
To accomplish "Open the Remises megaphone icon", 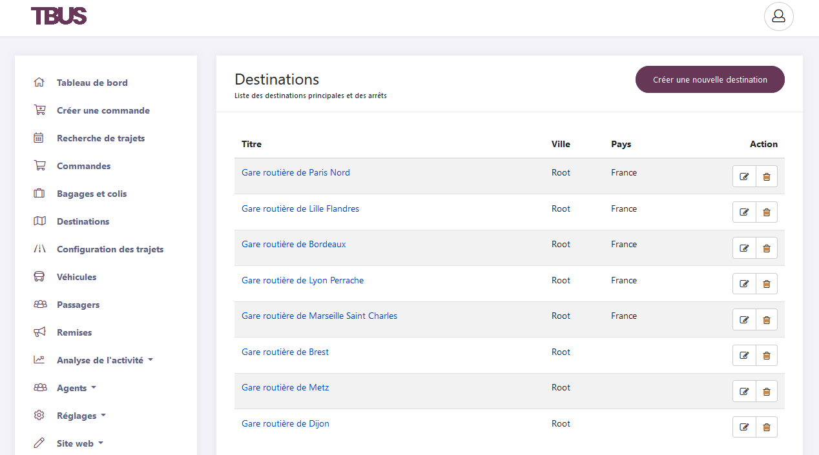I will click(x=39, y=332).
